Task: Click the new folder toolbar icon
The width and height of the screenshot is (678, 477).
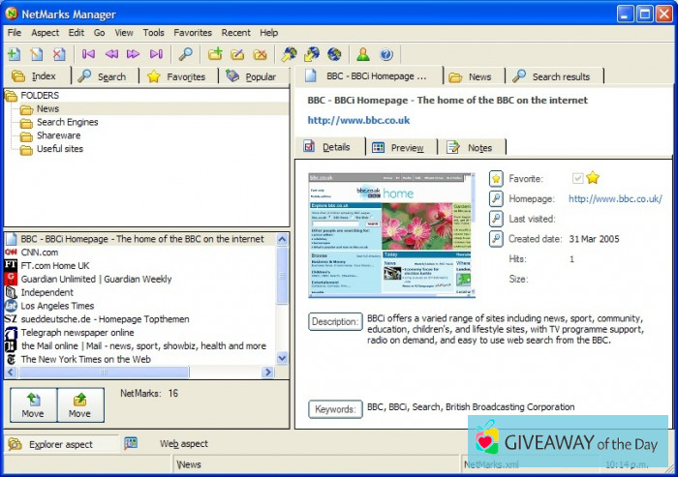Action: (x=215, y=54)
